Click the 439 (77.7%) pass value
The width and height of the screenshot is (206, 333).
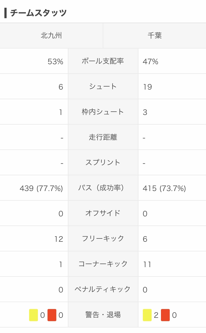41,189
